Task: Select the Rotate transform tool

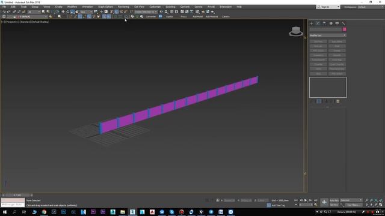Action: (x=68, y=12)
